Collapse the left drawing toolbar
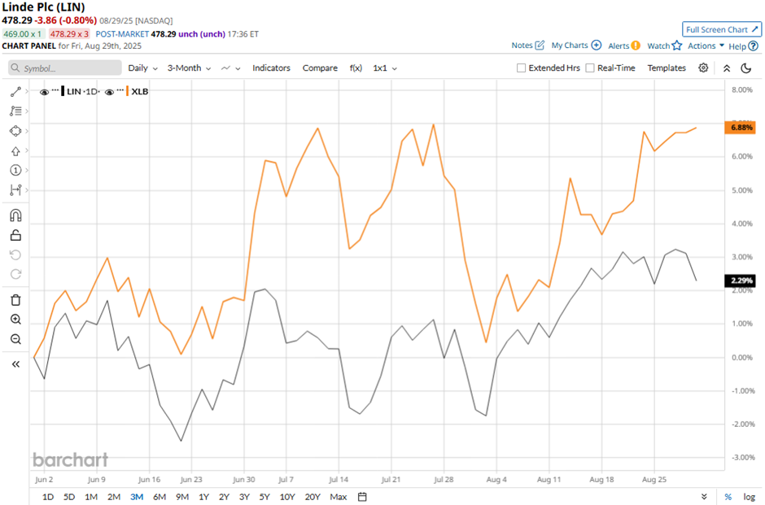The height and width of the screenshot is (505, 765). (x=15, y=364)
